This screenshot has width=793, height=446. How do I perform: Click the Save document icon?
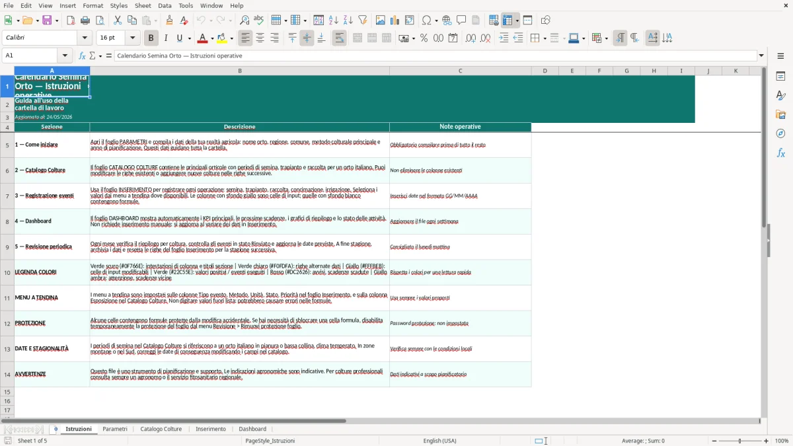(46, 20)
